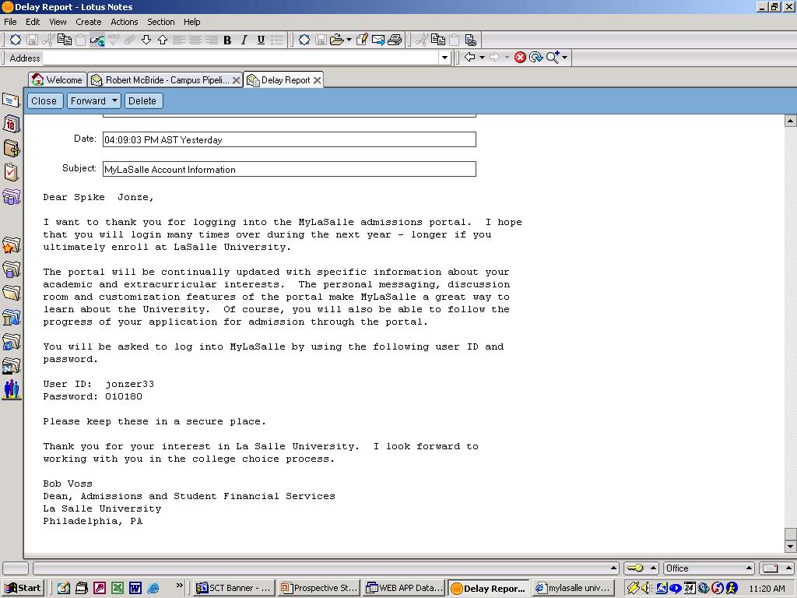
Task: Click the Italic formatting icon
Action: click(x=244, y=40)
